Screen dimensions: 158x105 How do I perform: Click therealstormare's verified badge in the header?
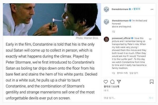(130, 9)
